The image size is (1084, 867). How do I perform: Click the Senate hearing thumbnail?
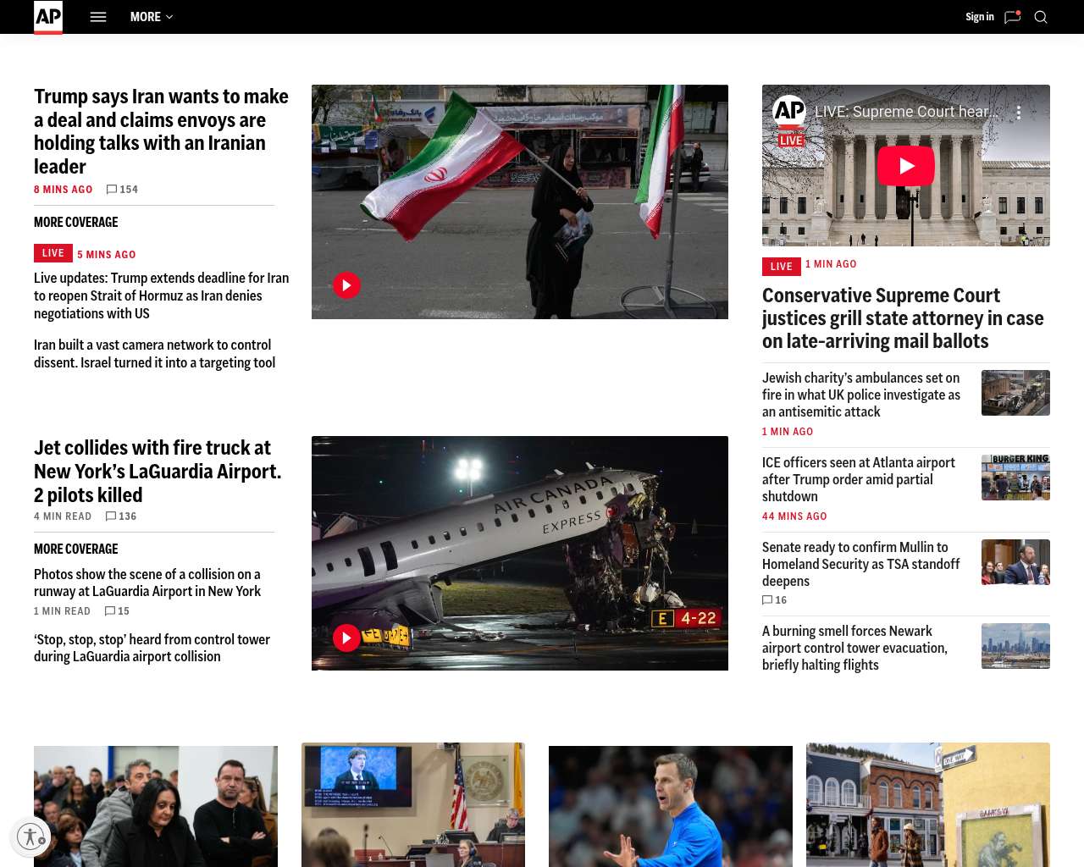pos(1015,562)
